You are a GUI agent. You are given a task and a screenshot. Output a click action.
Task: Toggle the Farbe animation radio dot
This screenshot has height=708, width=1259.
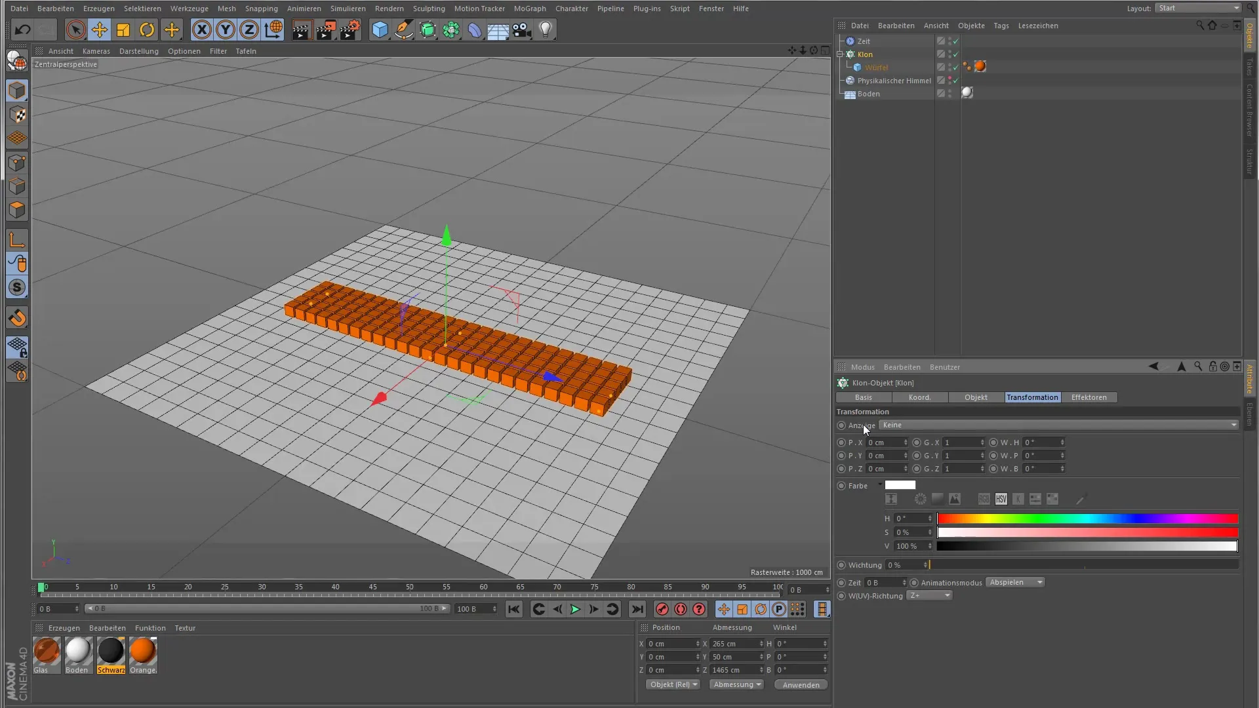click(x=841, y=486)
